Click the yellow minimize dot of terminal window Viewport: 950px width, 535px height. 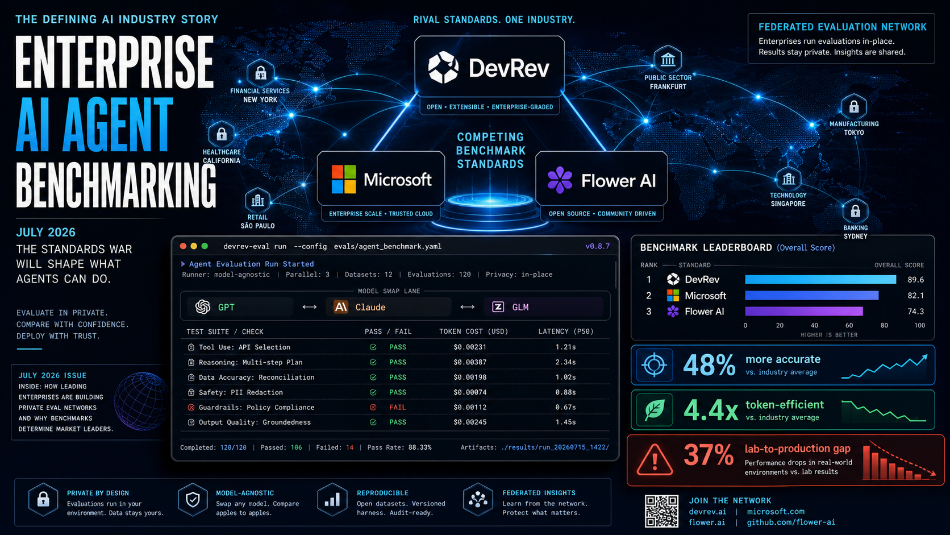(194, 246)
